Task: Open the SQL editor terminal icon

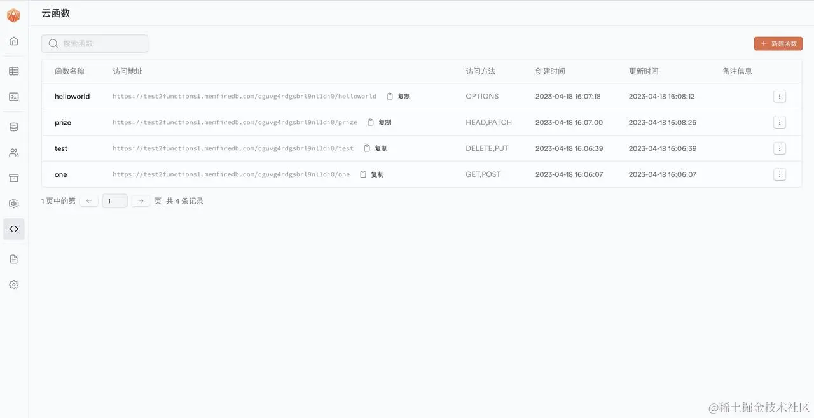Action: (13, 96)
